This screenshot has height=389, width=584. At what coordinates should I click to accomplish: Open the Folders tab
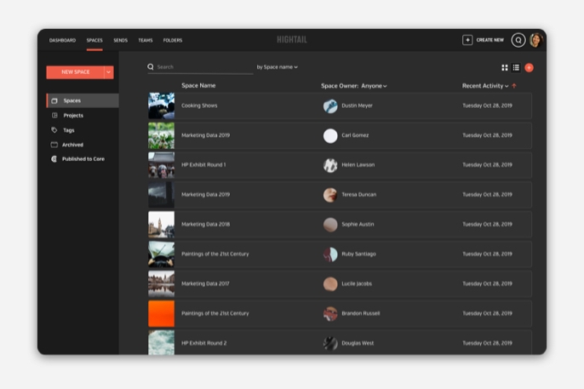click(x=173, y=40)
